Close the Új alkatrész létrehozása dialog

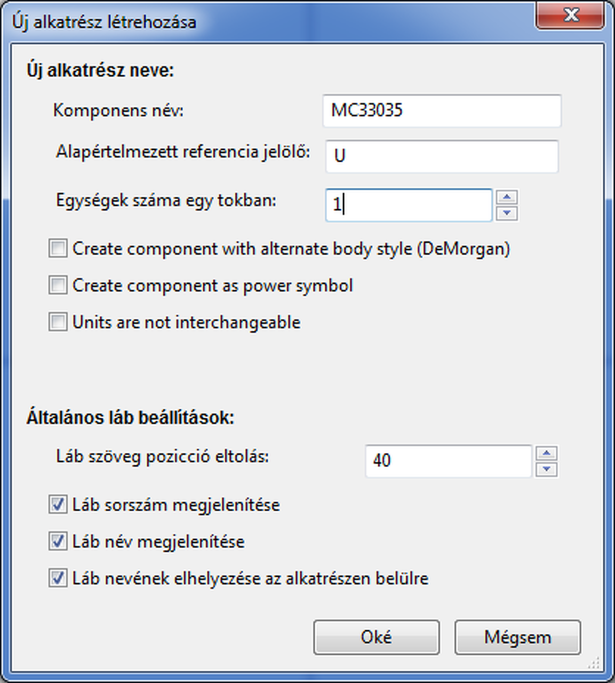[x=570, y=15]
